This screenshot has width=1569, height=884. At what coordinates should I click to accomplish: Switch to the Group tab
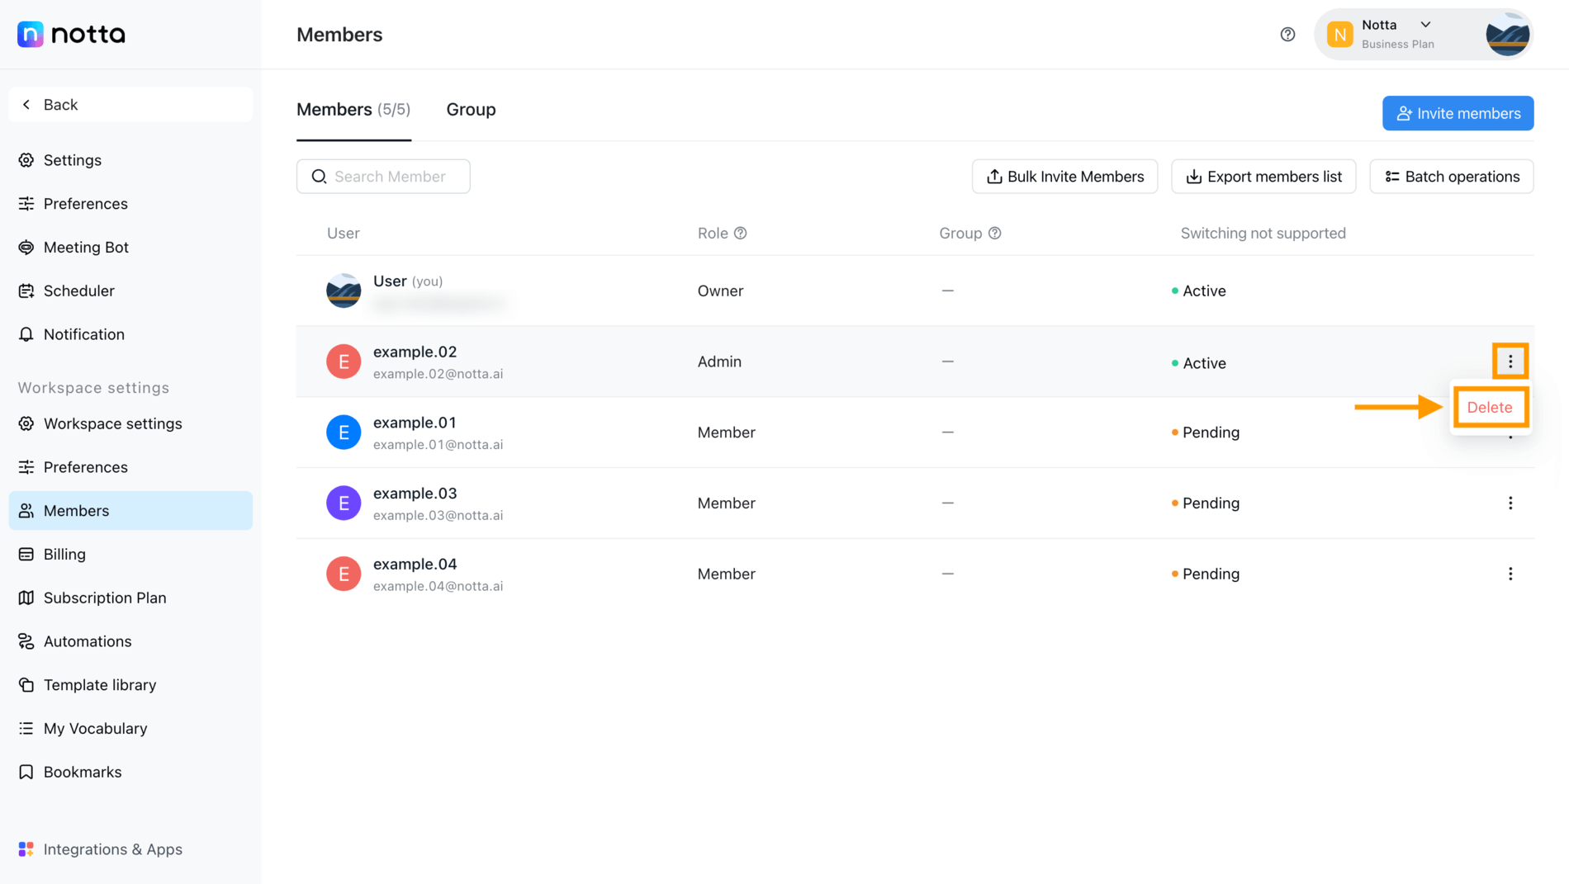coord(471,110)
